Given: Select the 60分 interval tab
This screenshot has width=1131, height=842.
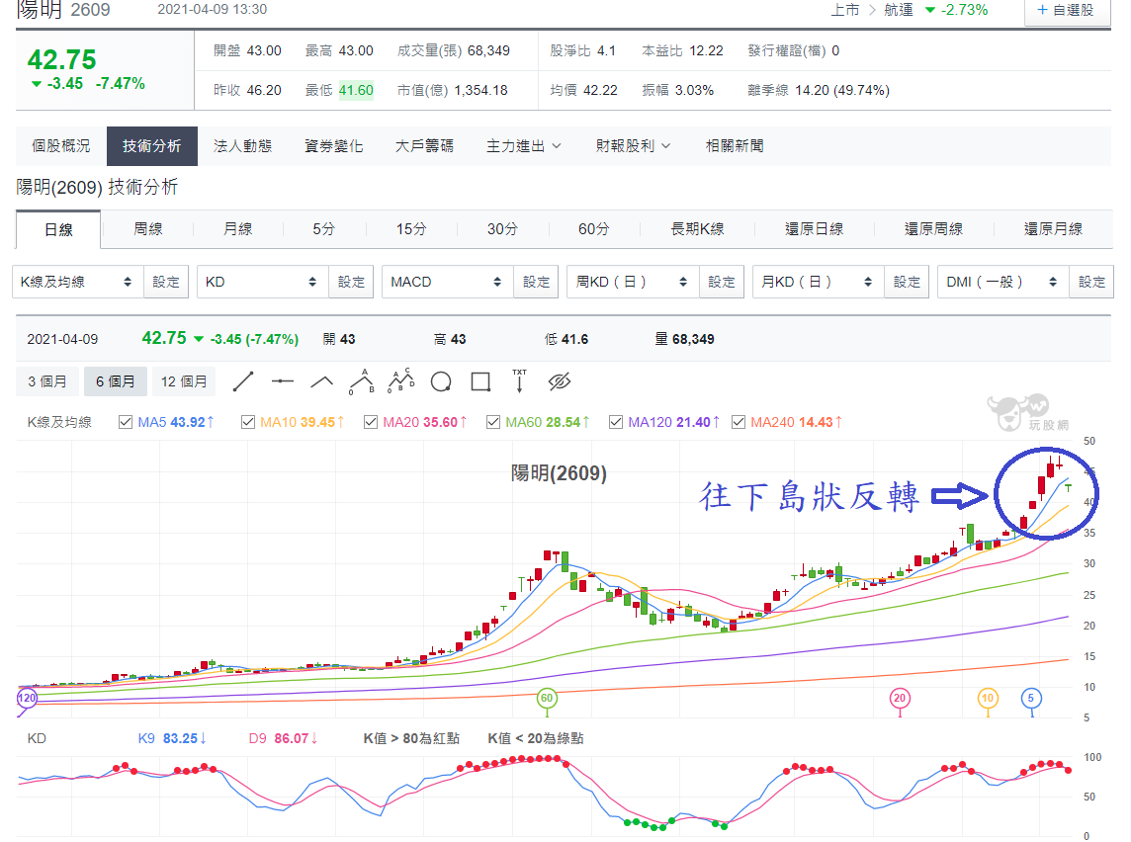Looking at the screenshot, I should coord(593,229).
